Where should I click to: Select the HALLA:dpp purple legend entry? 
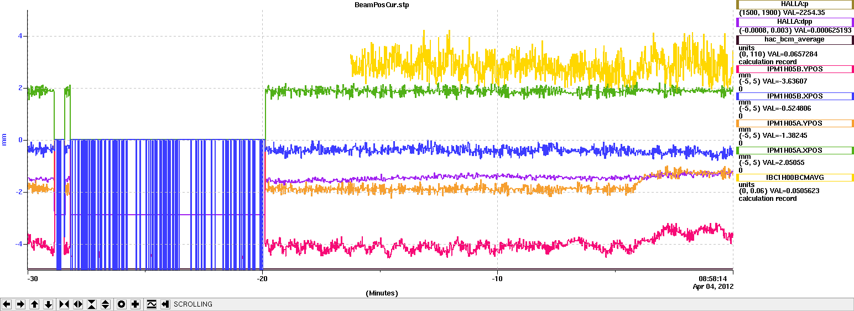pyautogui.click(x=794, y=22)
